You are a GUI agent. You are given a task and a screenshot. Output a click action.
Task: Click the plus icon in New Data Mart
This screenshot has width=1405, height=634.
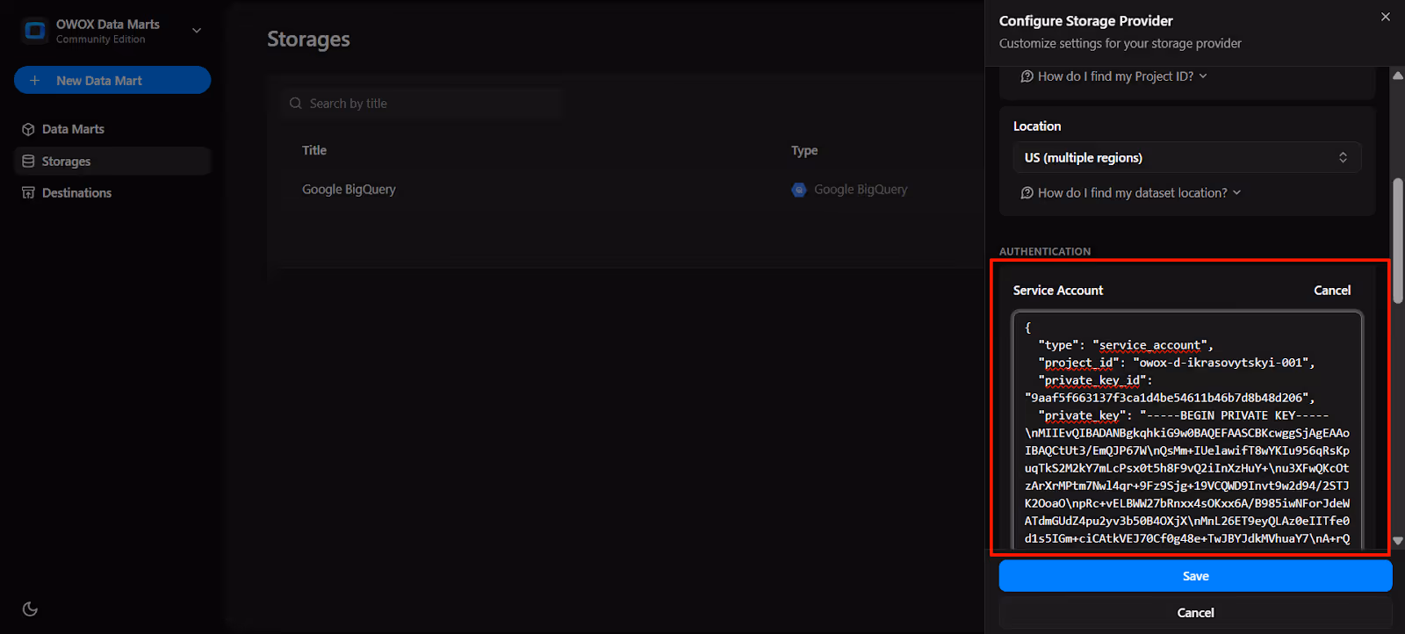click(x=35, y=80)
